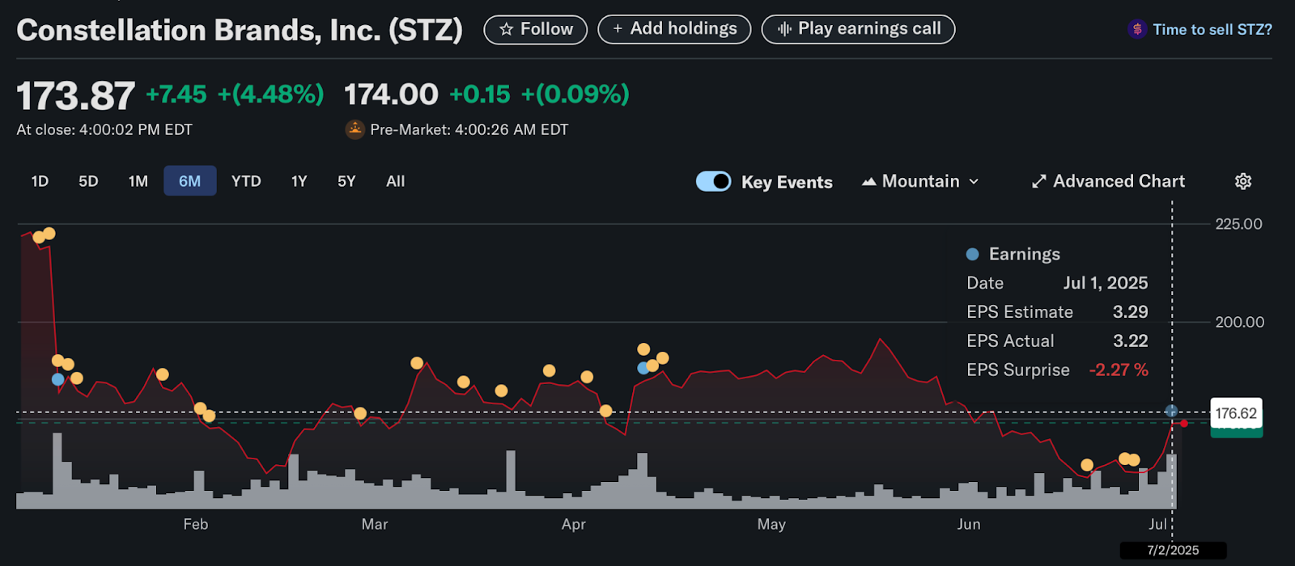
Task: Click the pre-market sunrise icon
Action: tap(355, 129)
